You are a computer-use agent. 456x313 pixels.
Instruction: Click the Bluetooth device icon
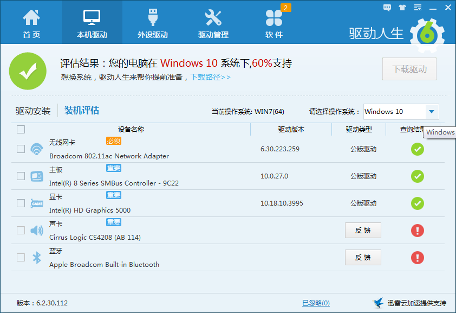point(37,258)
